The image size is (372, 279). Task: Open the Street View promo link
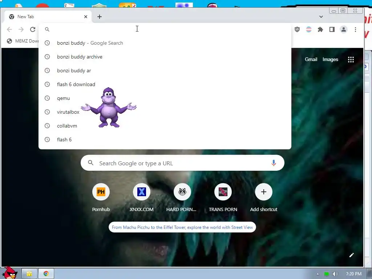click(182, 227)
